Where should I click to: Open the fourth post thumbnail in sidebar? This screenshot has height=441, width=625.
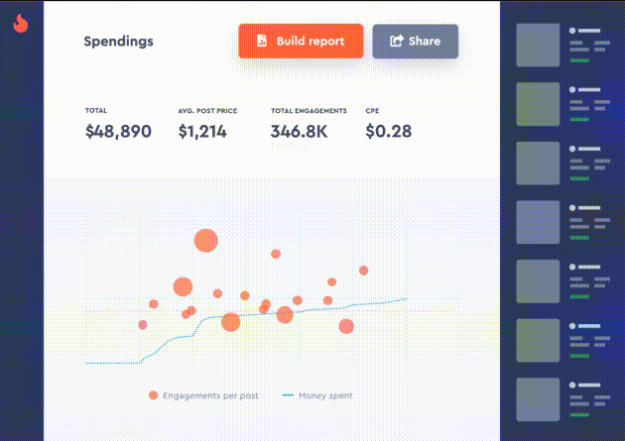pos(539,223)
